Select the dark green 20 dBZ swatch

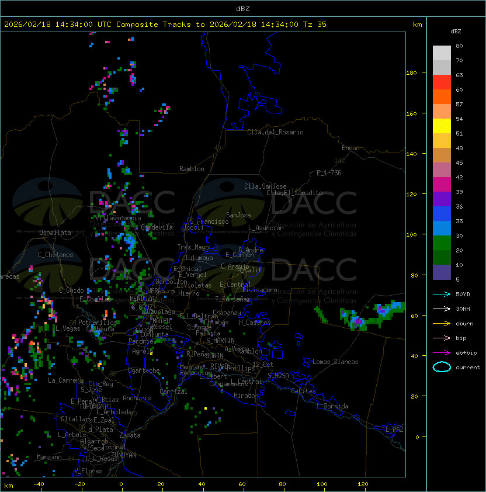(x=442, y=257)
